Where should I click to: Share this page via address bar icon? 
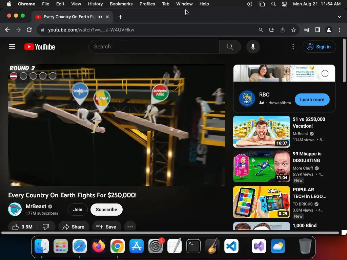283,30
